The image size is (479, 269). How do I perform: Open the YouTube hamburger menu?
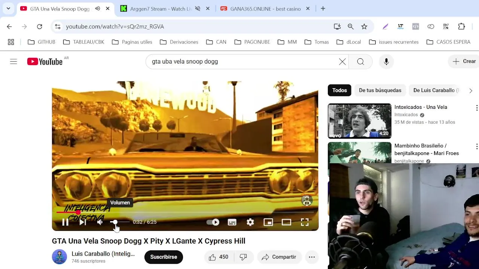point(13,62)
